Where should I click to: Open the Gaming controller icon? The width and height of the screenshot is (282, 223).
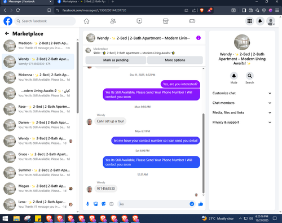click(192, 21)
